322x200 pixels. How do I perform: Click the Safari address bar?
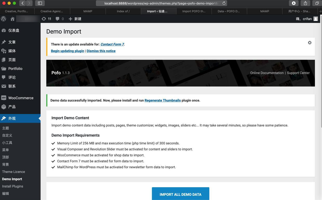tap(161, 3)
